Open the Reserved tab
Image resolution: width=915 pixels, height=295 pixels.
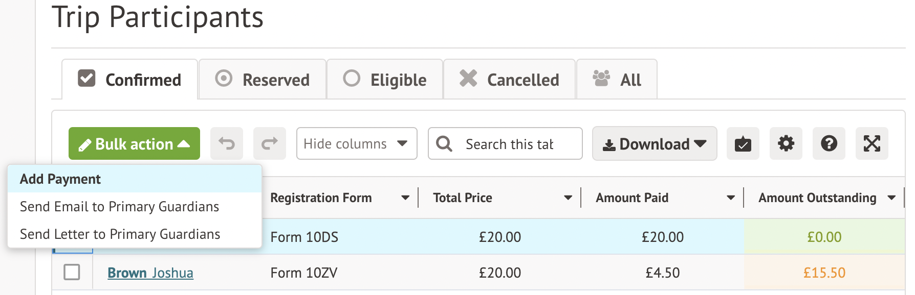[263, 80]
